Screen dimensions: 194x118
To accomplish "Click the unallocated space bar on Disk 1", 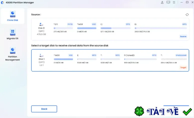I will point(174,59).
